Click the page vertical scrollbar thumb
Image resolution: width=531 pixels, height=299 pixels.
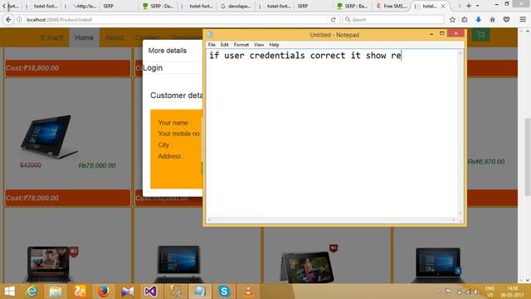click(528, 157)
